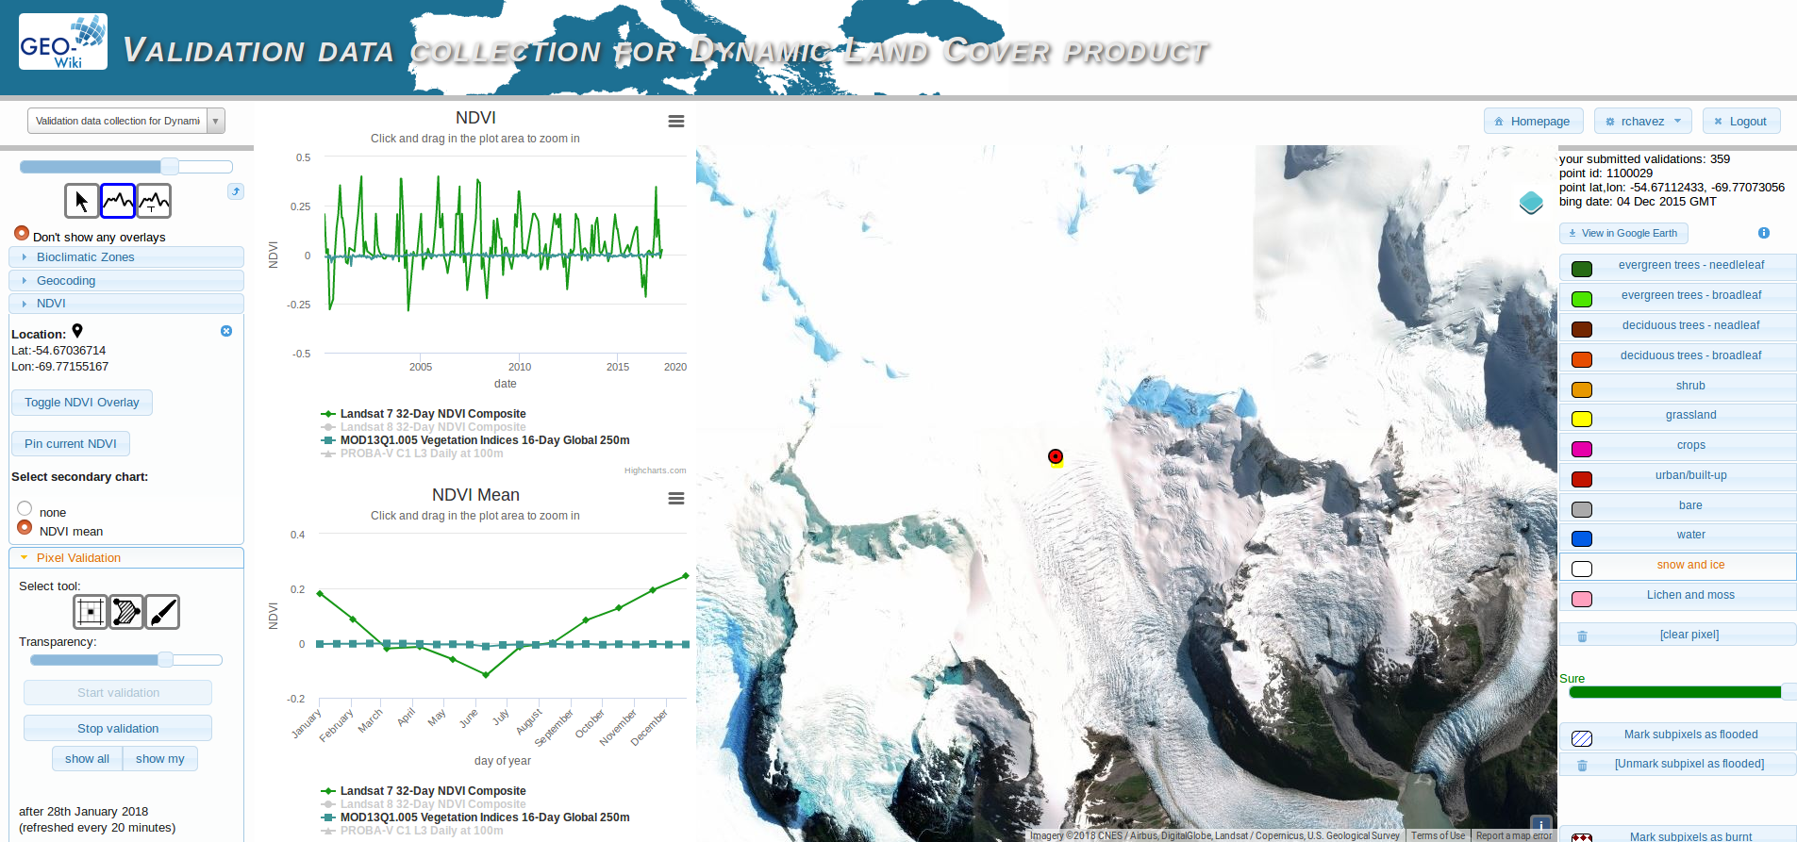Select the NDVI profile chart tool
The width and height of the screenshot is (1797, 842).
point(118,201)
